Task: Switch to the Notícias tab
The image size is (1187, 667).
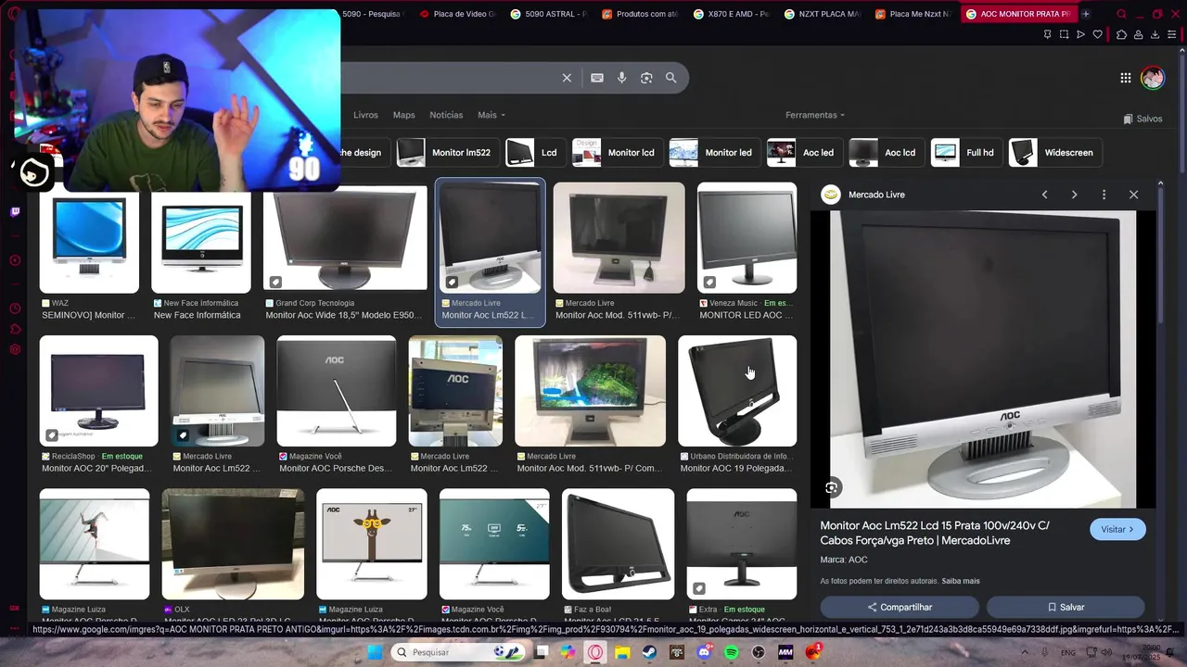Action: [446, 115]
